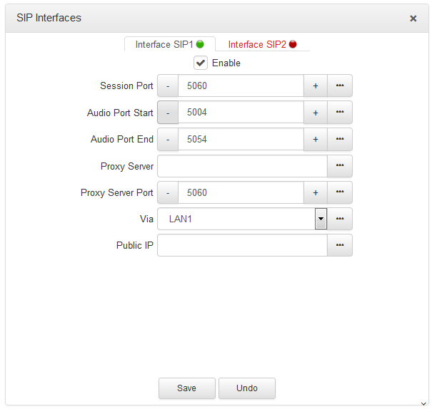This screenshot has height=409, width=432.
Task: Increase the Proxy Server Port value
Action: 316,192
